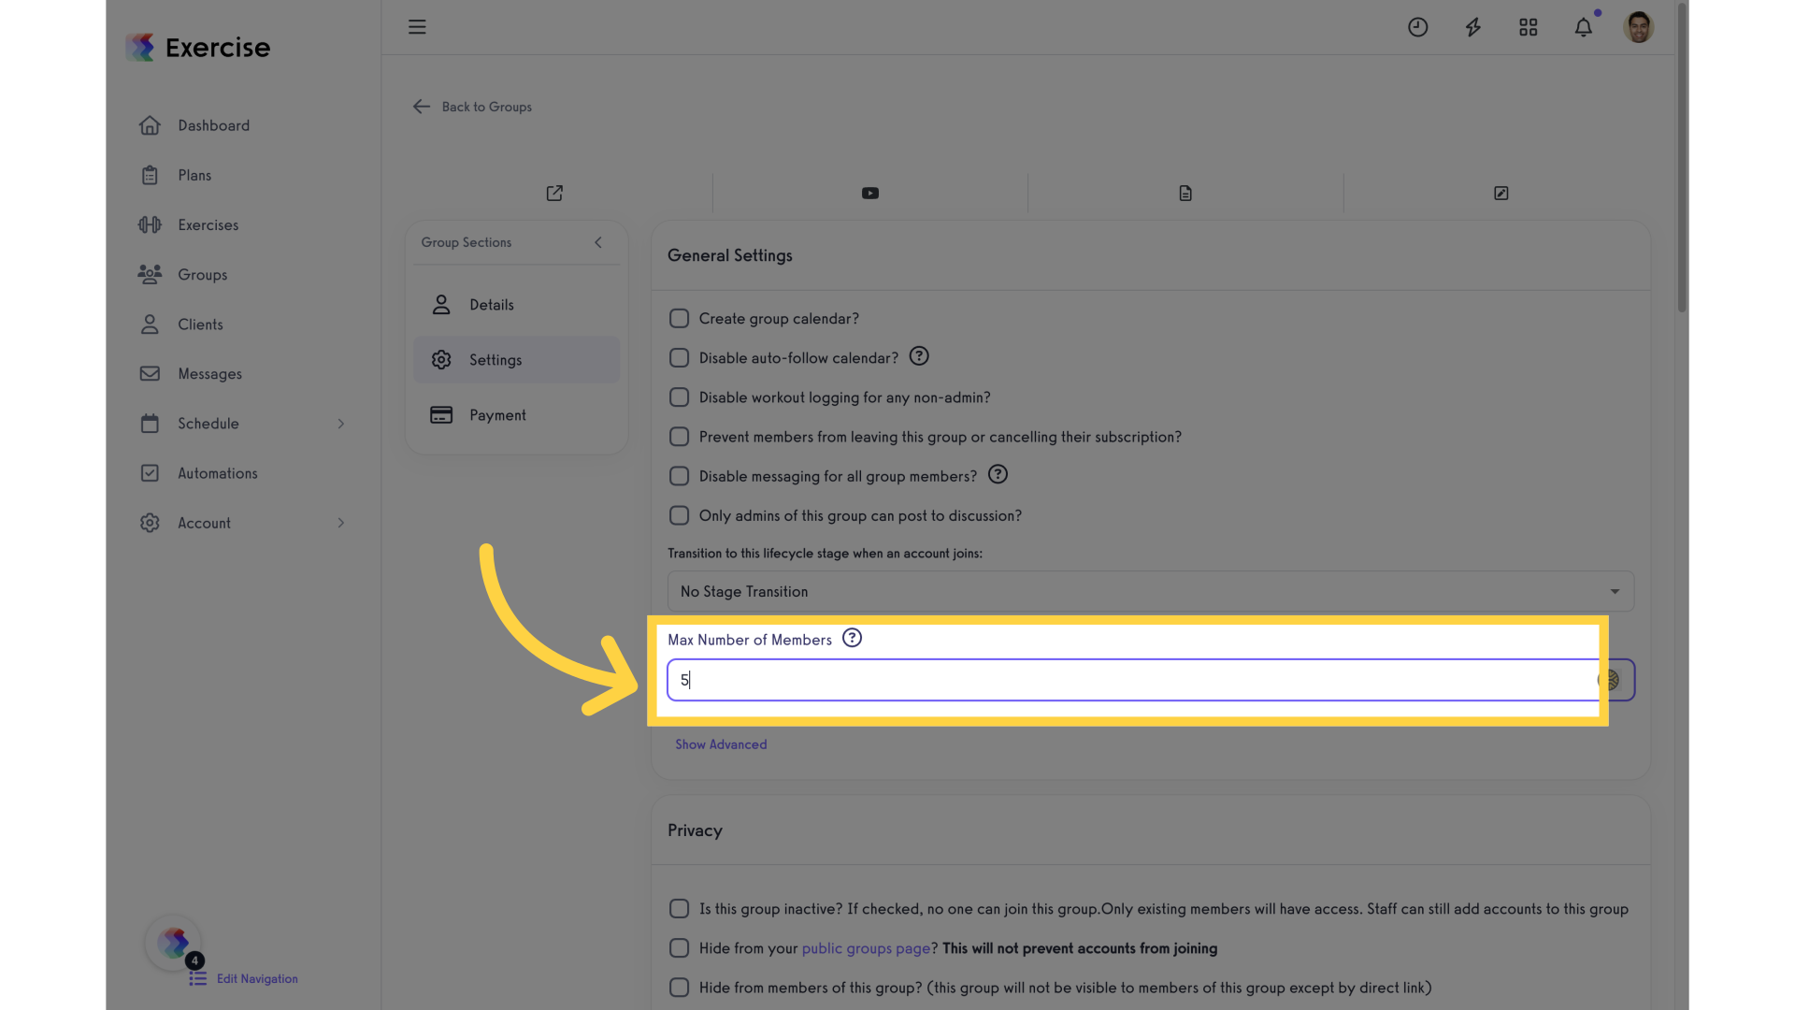Check Disable workout logging for non-admin

coord(680,397)
